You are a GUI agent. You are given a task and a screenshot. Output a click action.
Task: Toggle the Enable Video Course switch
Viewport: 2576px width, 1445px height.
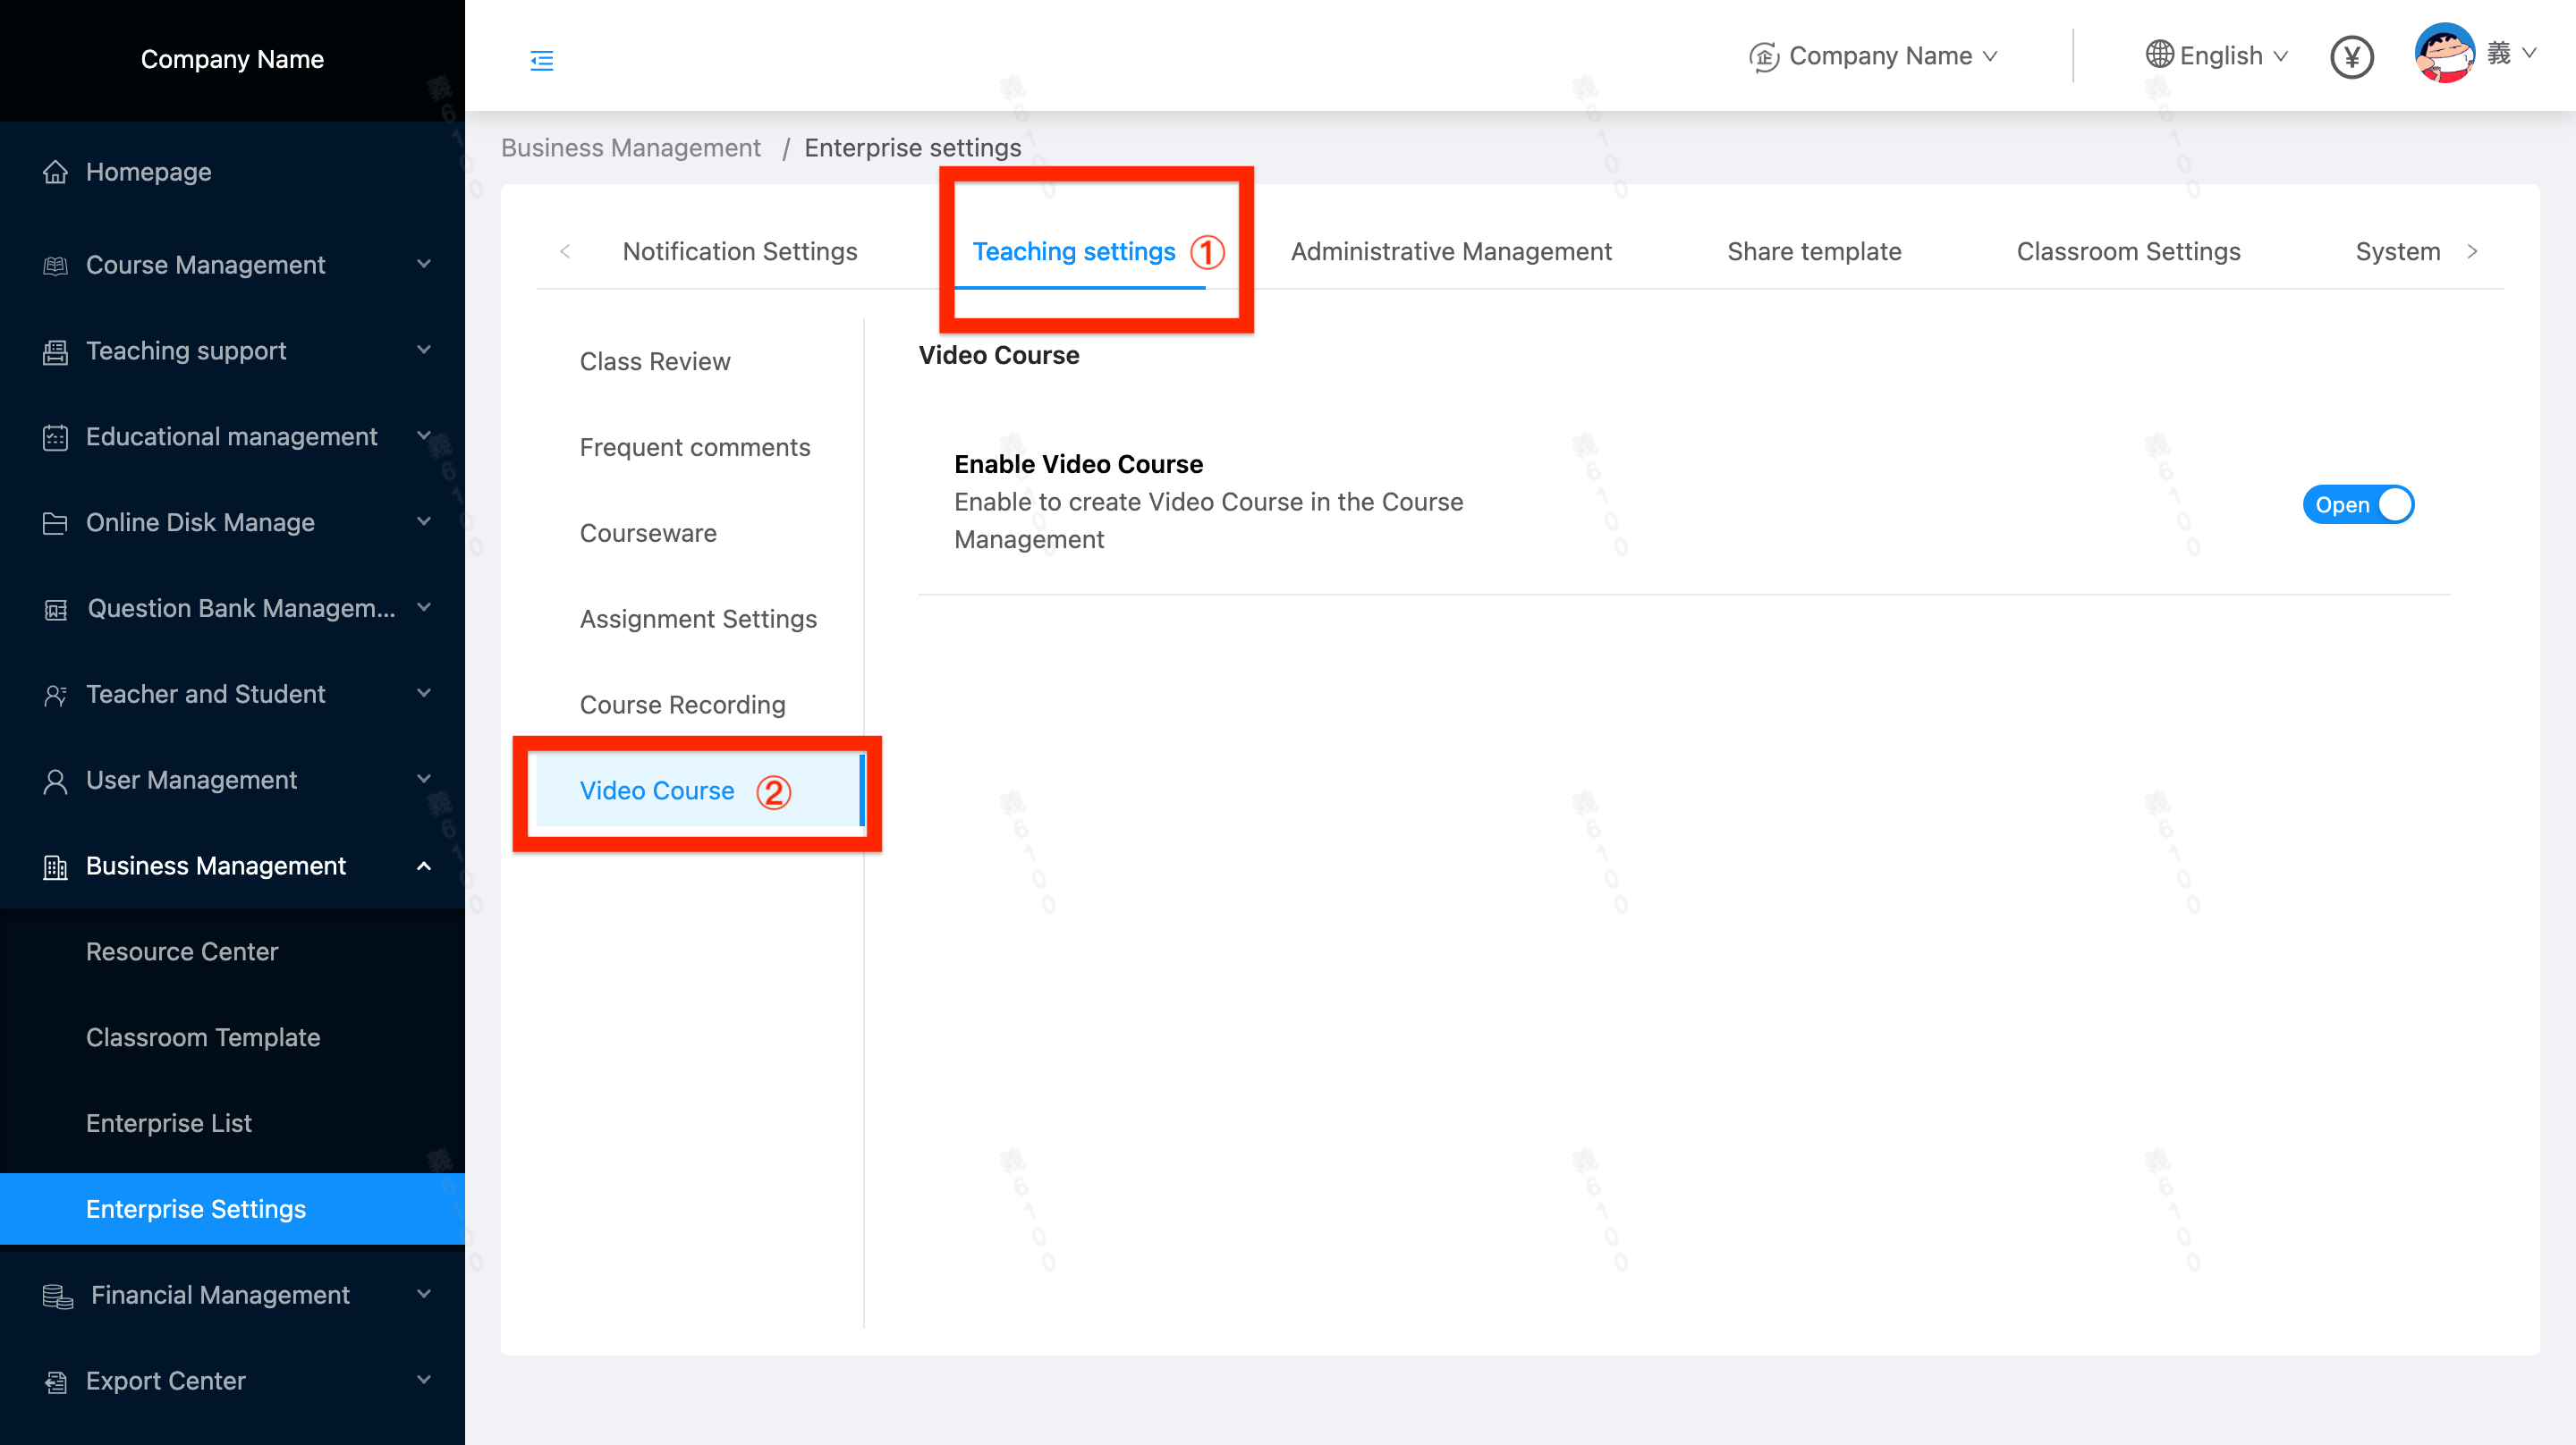click(x=2357, y=504)
